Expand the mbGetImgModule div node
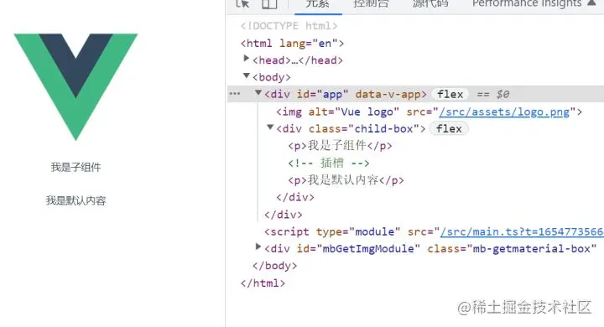This screenshot has height=327, width=604. click(258, 247)
